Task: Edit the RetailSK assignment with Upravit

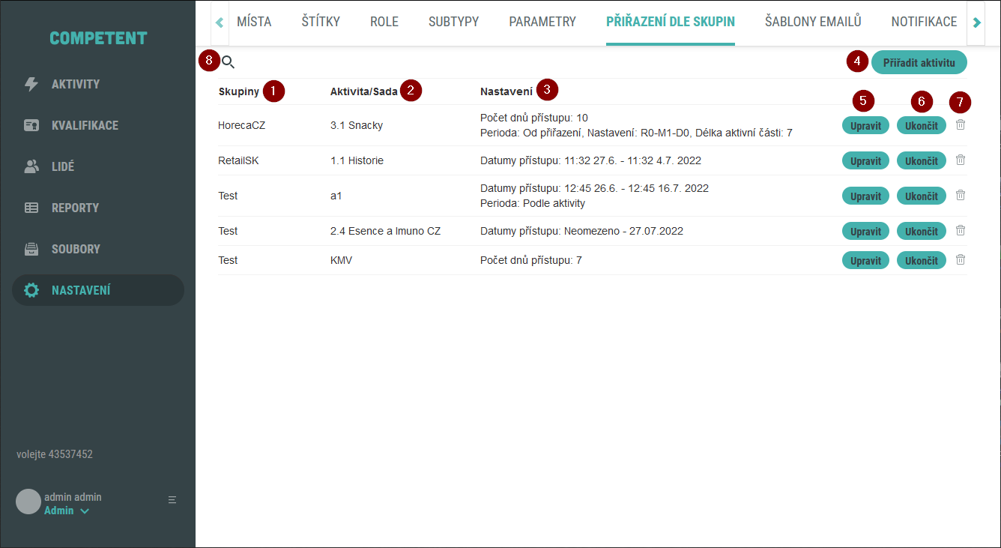Action: pos(865,160)
